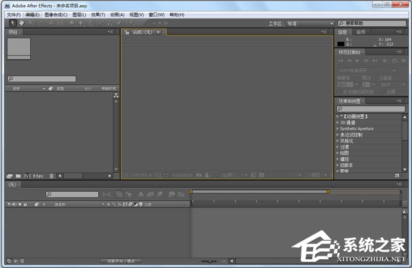Image resolution: width=412 pixels, height=268 pixels.
Task: Click the Play button in preview panel
Action: tap(358, 60)
